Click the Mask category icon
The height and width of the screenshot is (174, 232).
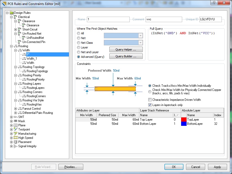[x=16, y=121]
